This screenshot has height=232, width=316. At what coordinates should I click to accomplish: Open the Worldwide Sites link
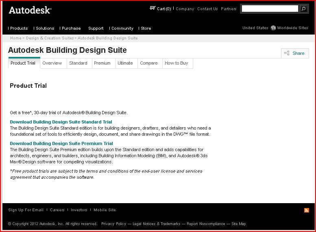tap(292, 28)
